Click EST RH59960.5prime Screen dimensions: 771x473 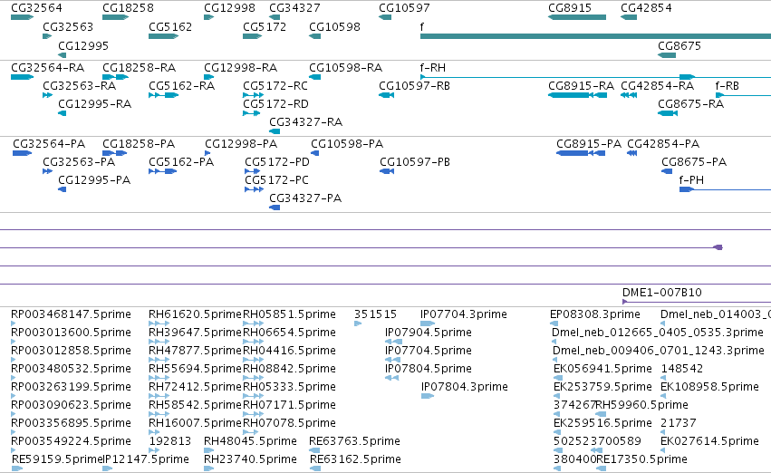641,405
